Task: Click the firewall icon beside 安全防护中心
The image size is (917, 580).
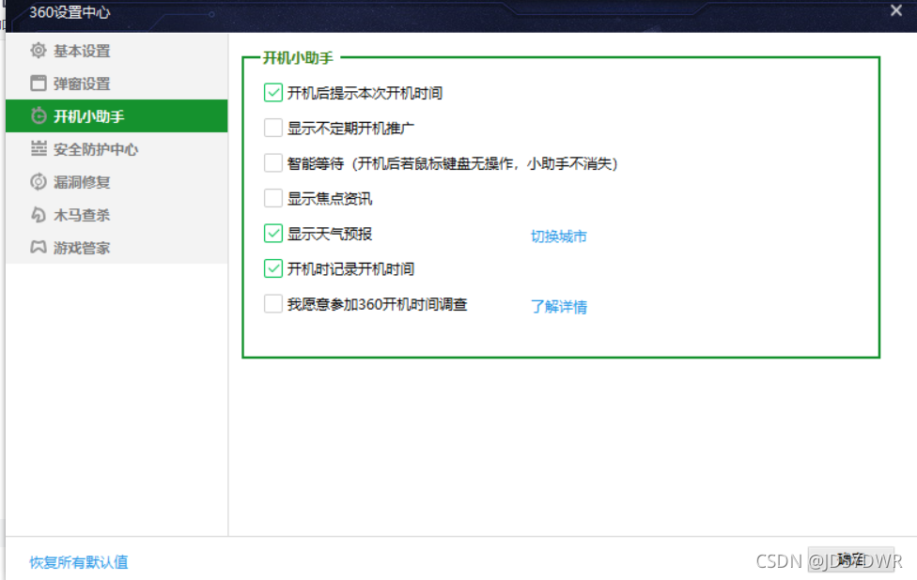Action: pyautogui.click(x=38, y=149)
